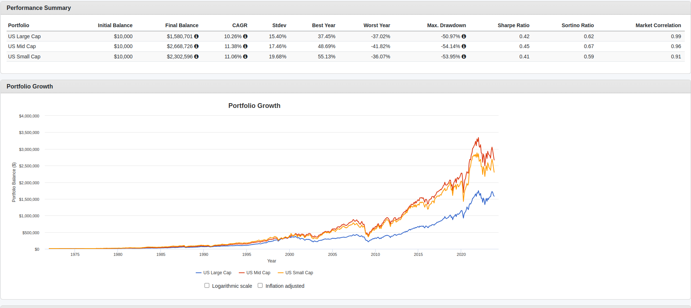
Task: Toggle the Inflation adjusted checkbox
Action: click(x=260, y=286)
